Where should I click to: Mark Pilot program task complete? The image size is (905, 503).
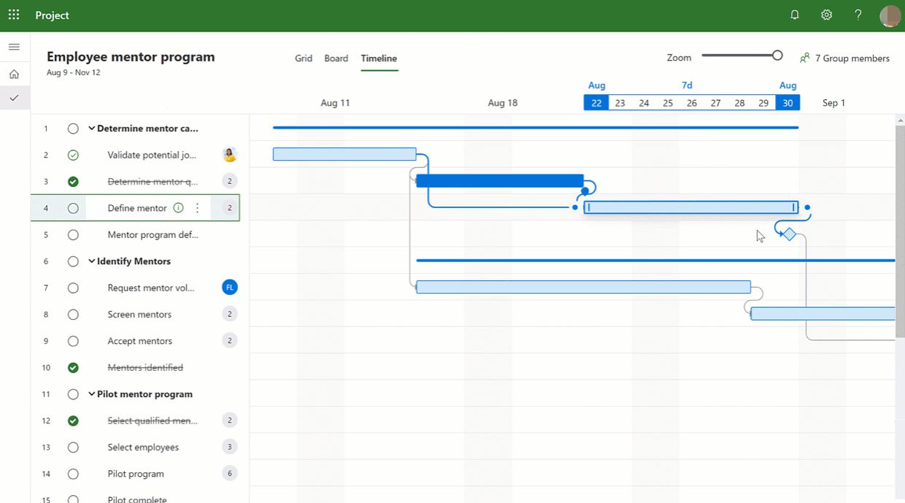[x=73, y=474]
